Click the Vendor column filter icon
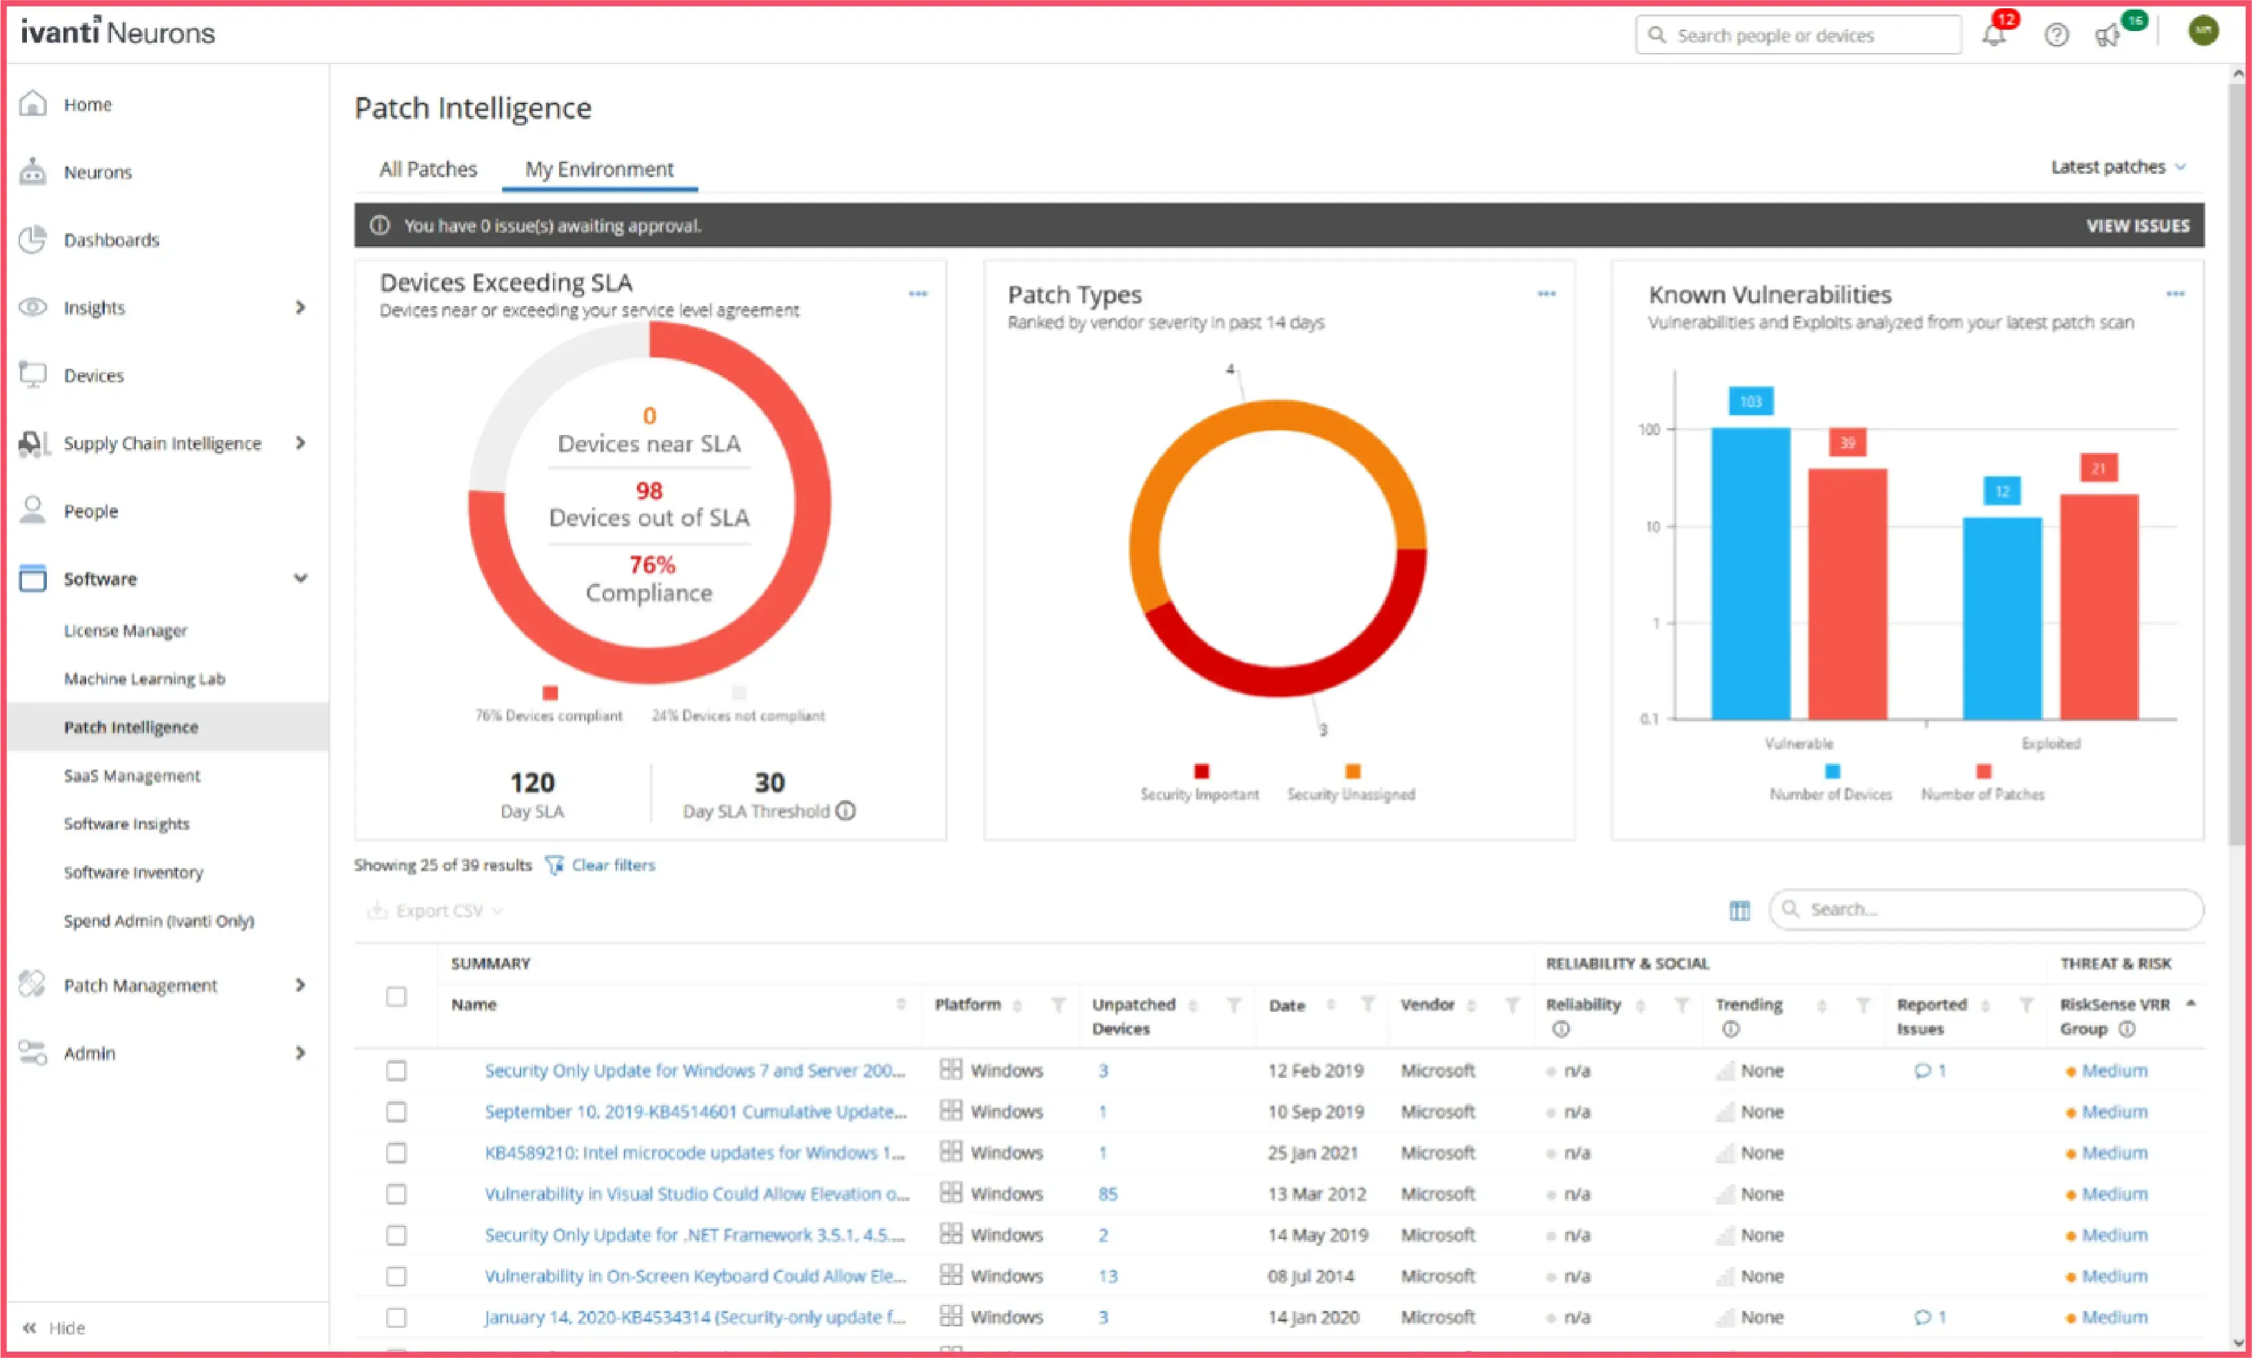The width and height of the screenshot is (2257, 1358). pos(1511,1005)
